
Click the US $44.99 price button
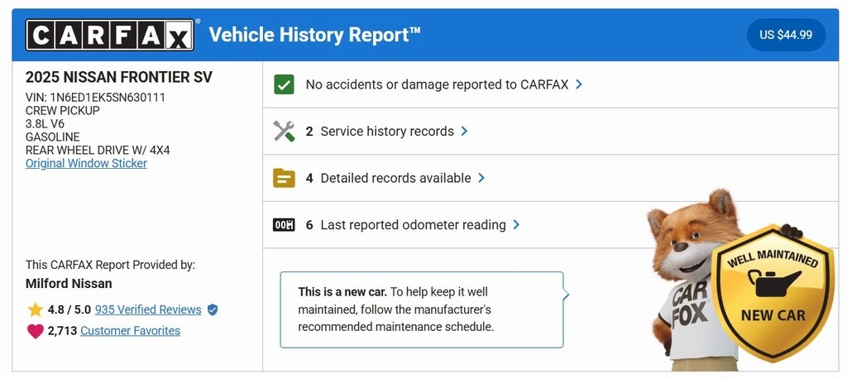point(786,36)
